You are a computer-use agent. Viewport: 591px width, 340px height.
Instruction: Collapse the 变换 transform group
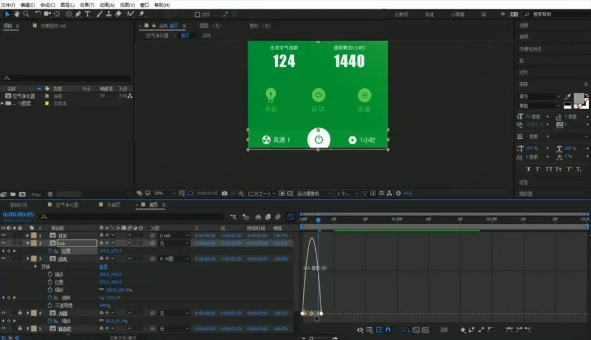click(x=35, y=267)
